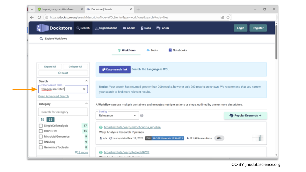Clear the search term with X
This screenshot has height=172, width=306.
[84, 89]
